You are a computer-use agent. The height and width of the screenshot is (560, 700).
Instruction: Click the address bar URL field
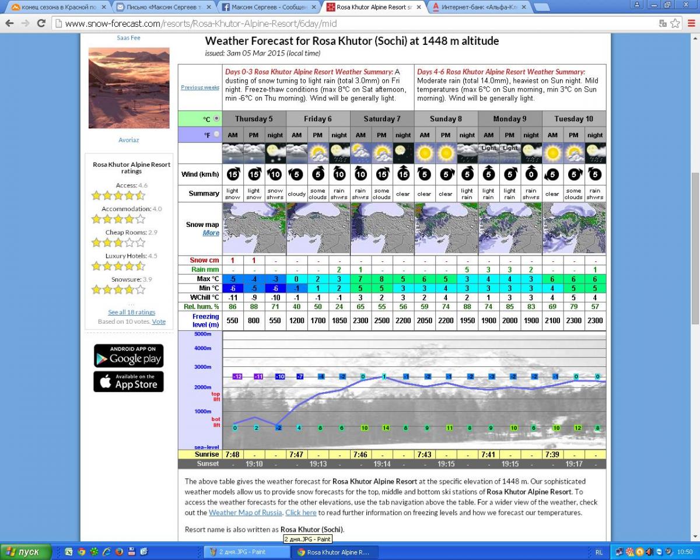tap(356, 24)
